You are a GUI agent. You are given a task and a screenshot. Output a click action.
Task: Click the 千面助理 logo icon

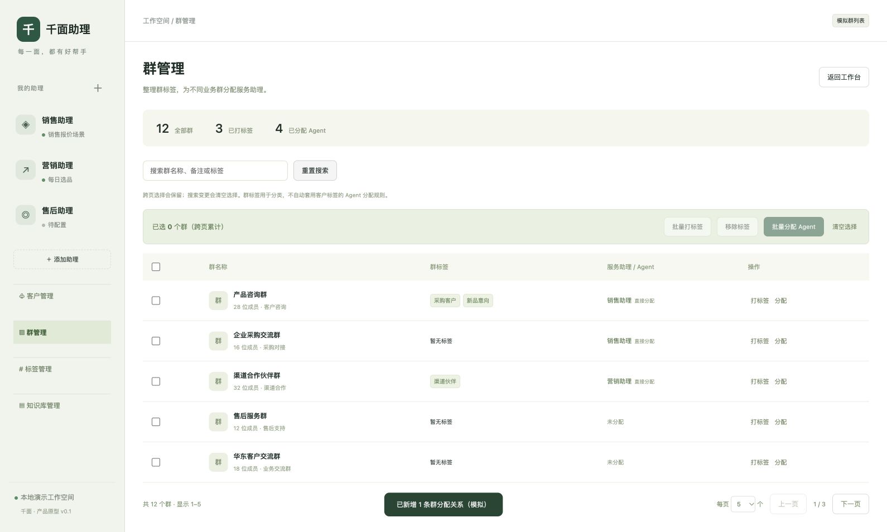coord(28,29)
